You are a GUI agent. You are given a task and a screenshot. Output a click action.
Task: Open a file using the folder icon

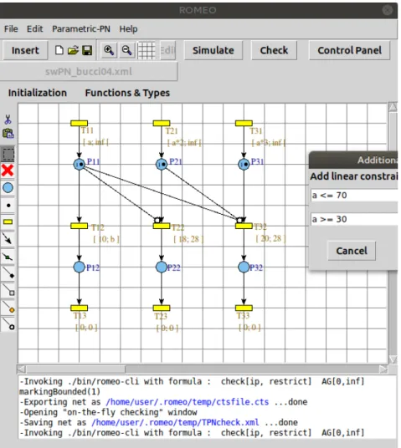click(x=73, y=51)
